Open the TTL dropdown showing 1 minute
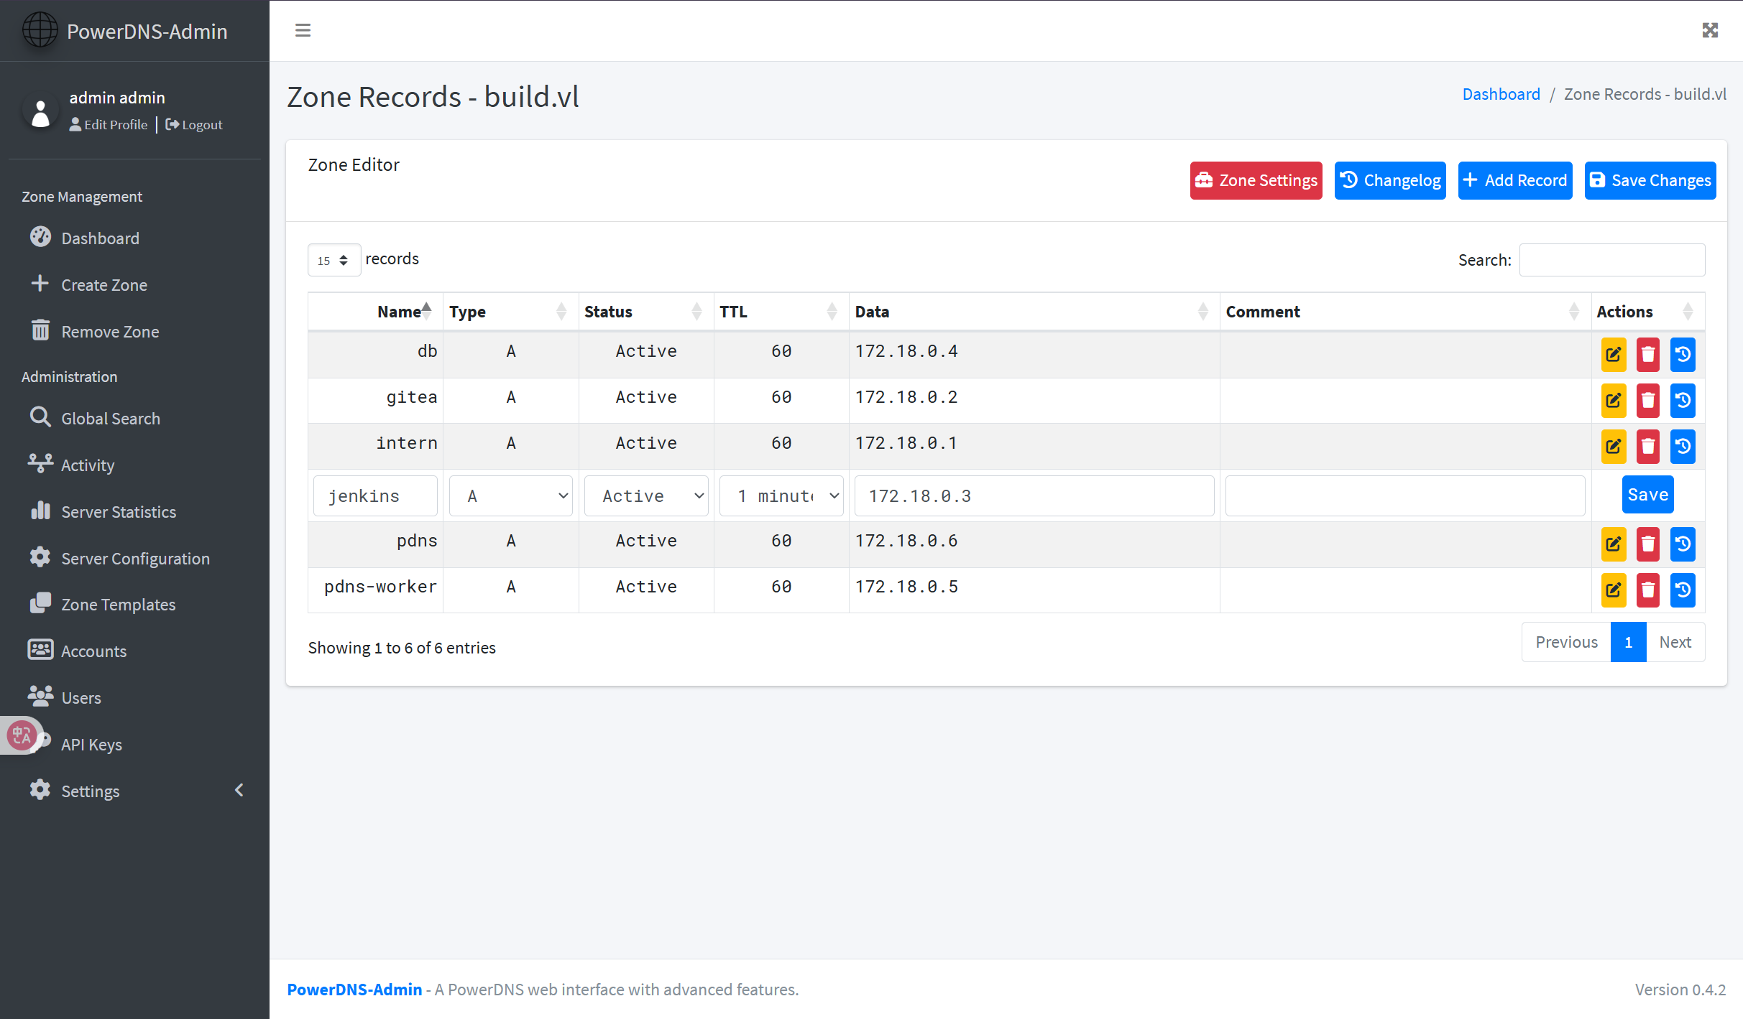This screenshot has width=1743, height=1019. [781, 495]
